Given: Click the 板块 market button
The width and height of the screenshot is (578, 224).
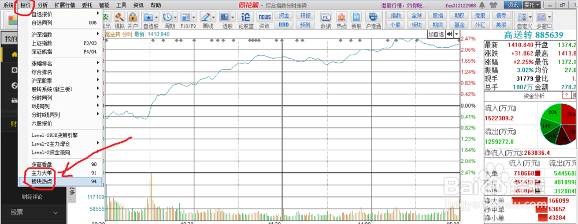Looking at the screenshot, I should (x=417, y=25).
